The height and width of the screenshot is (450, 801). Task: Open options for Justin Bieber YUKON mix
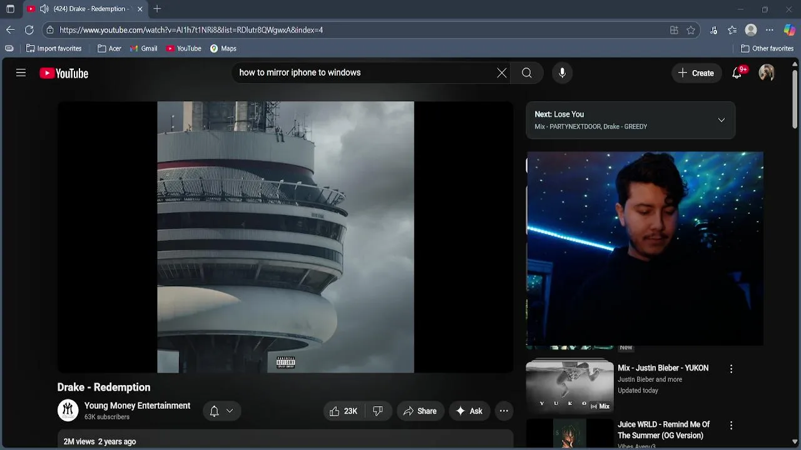[731, 369]
